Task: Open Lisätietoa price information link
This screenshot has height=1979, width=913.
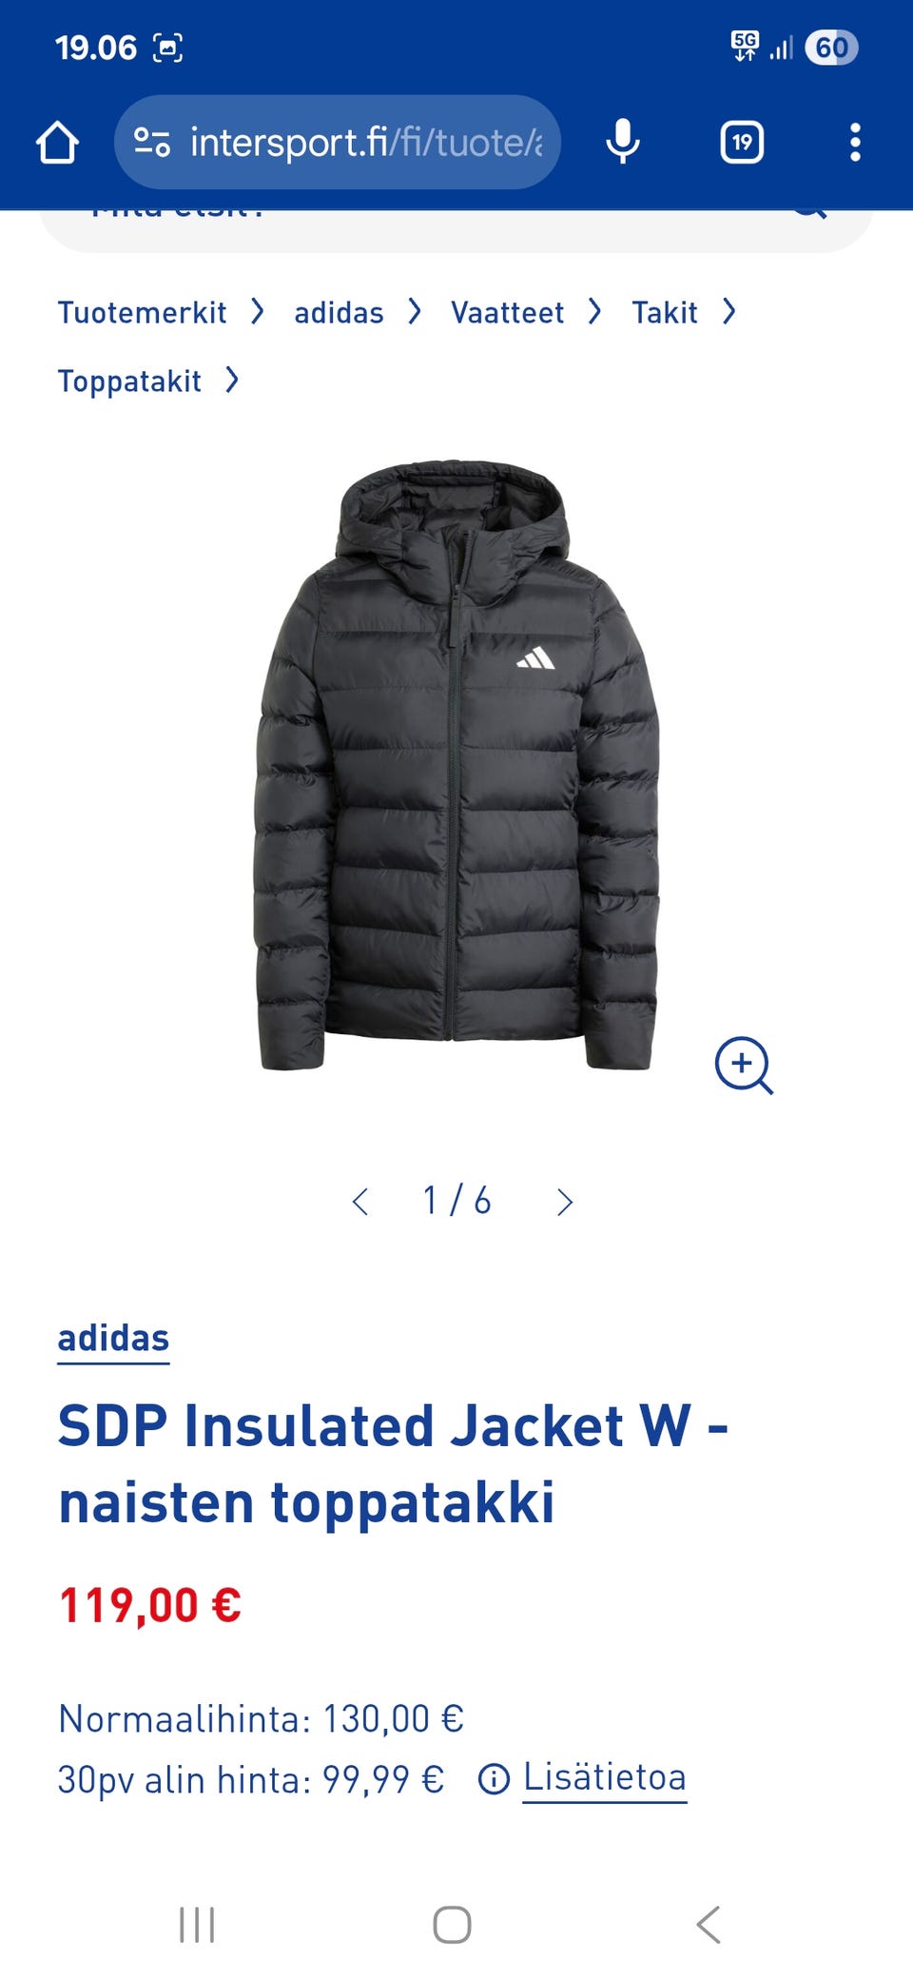Action: click(x=605, y=1777)
